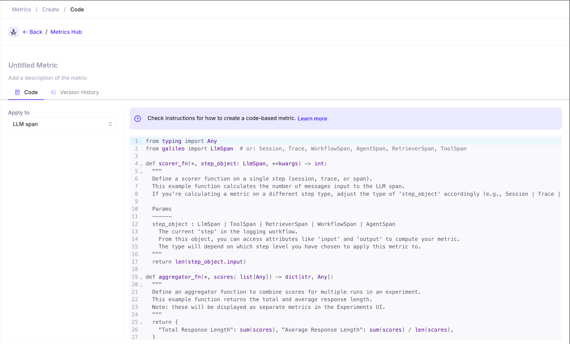Click the fold chevron on line 20
The width and height of the screenshot is (570, 344).
pos(141,285)
